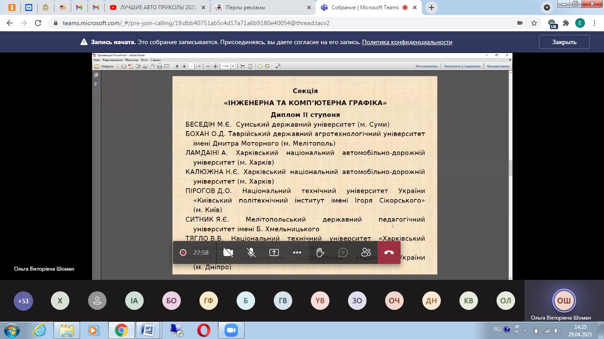Raise your hand in the meeting
This screenshot has width=604, height=339.
320,252
